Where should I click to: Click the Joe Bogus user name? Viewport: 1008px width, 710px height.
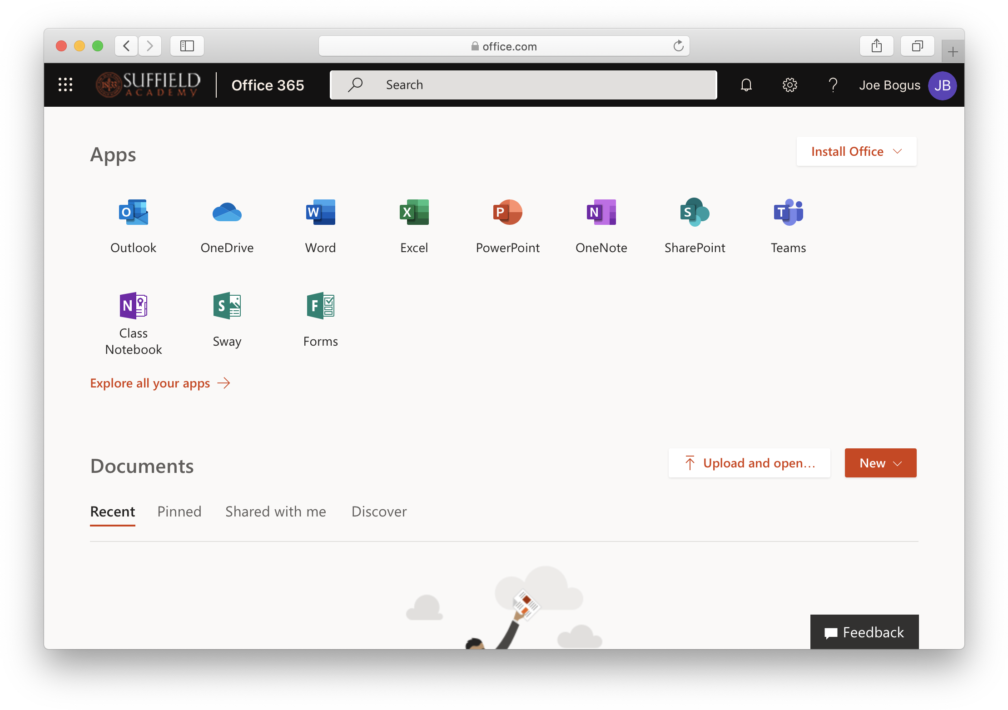889,85
